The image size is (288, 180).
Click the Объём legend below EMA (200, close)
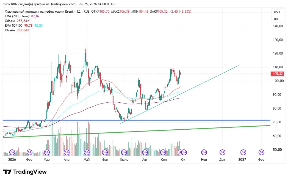[10, 21]
